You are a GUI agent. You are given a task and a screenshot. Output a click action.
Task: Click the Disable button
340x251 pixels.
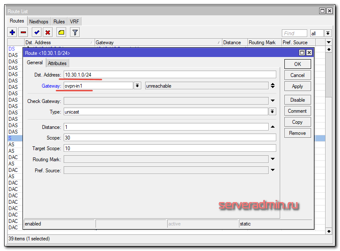tap(298, 100)
